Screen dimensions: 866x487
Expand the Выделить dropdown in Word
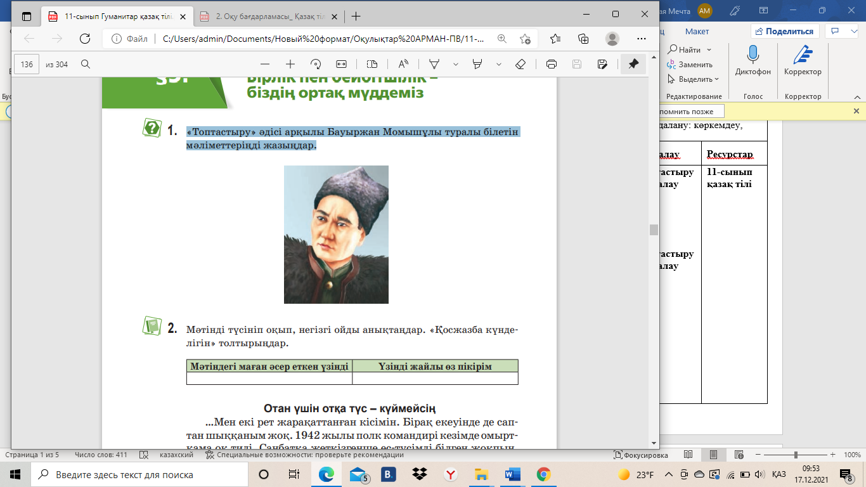click(717, 79)
